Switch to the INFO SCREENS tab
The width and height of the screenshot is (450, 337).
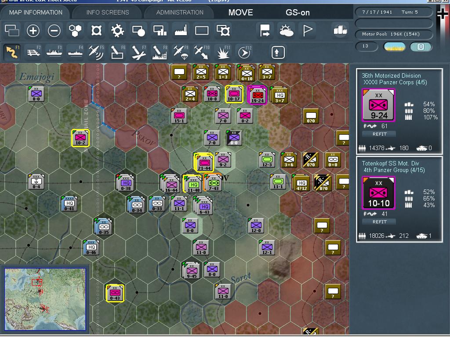(108, 12)
